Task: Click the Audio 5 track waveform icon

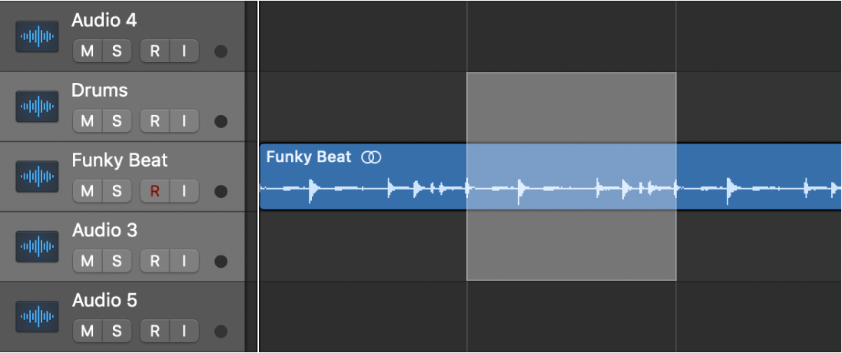Action: click(x=37, y=316)
